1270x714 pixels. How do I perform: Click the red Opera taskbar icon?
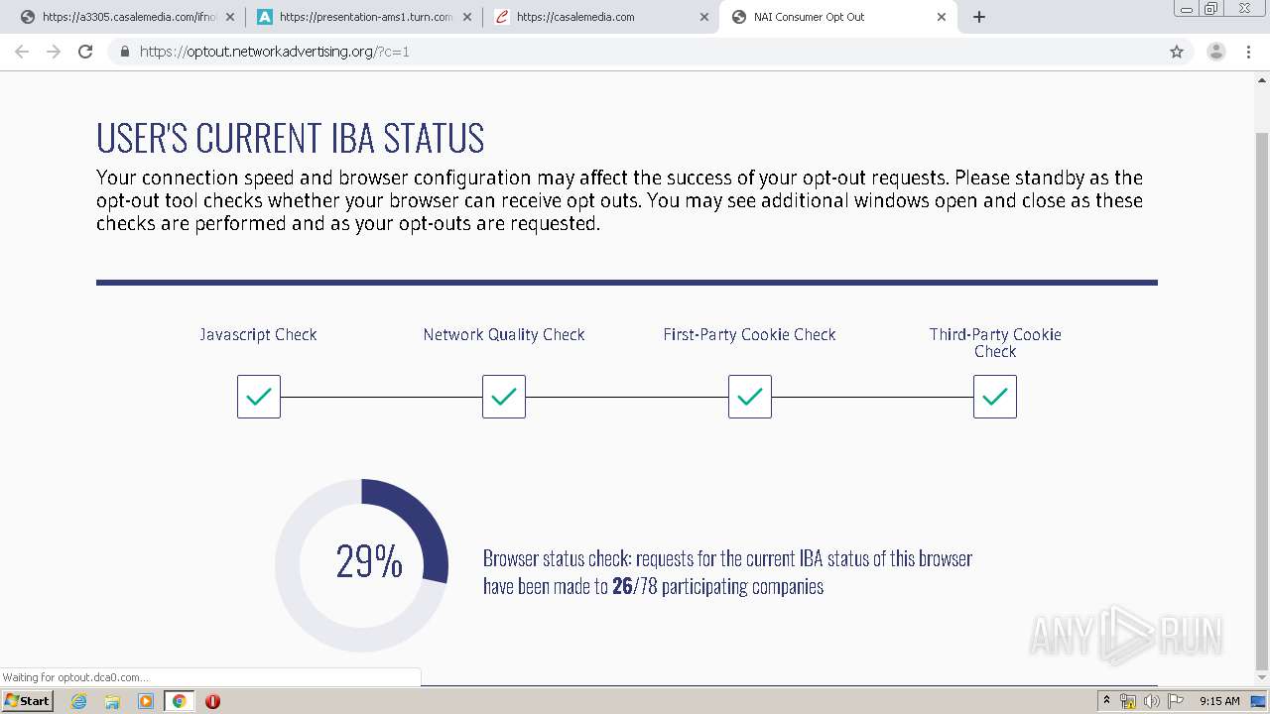pyautogui.click(x=212, y=701)
